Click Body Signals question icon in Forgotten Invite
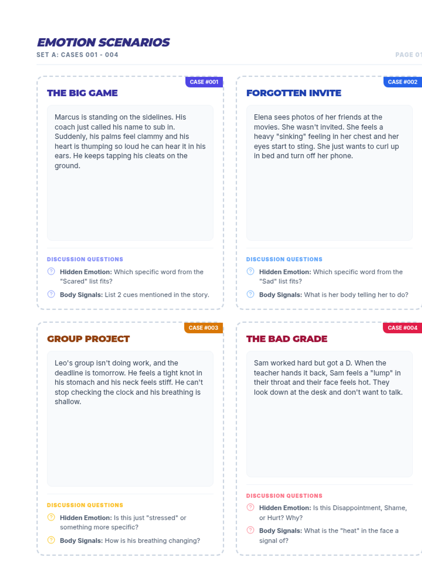 250,294
